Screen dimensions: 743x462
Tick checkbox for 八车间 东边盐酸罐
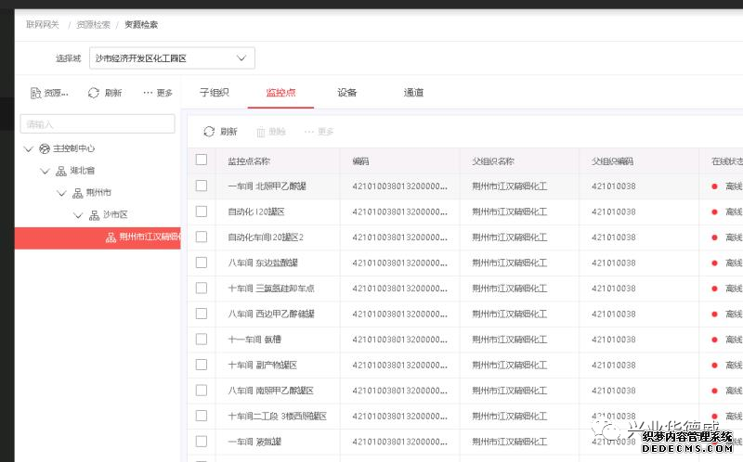[x=202, y=263]
